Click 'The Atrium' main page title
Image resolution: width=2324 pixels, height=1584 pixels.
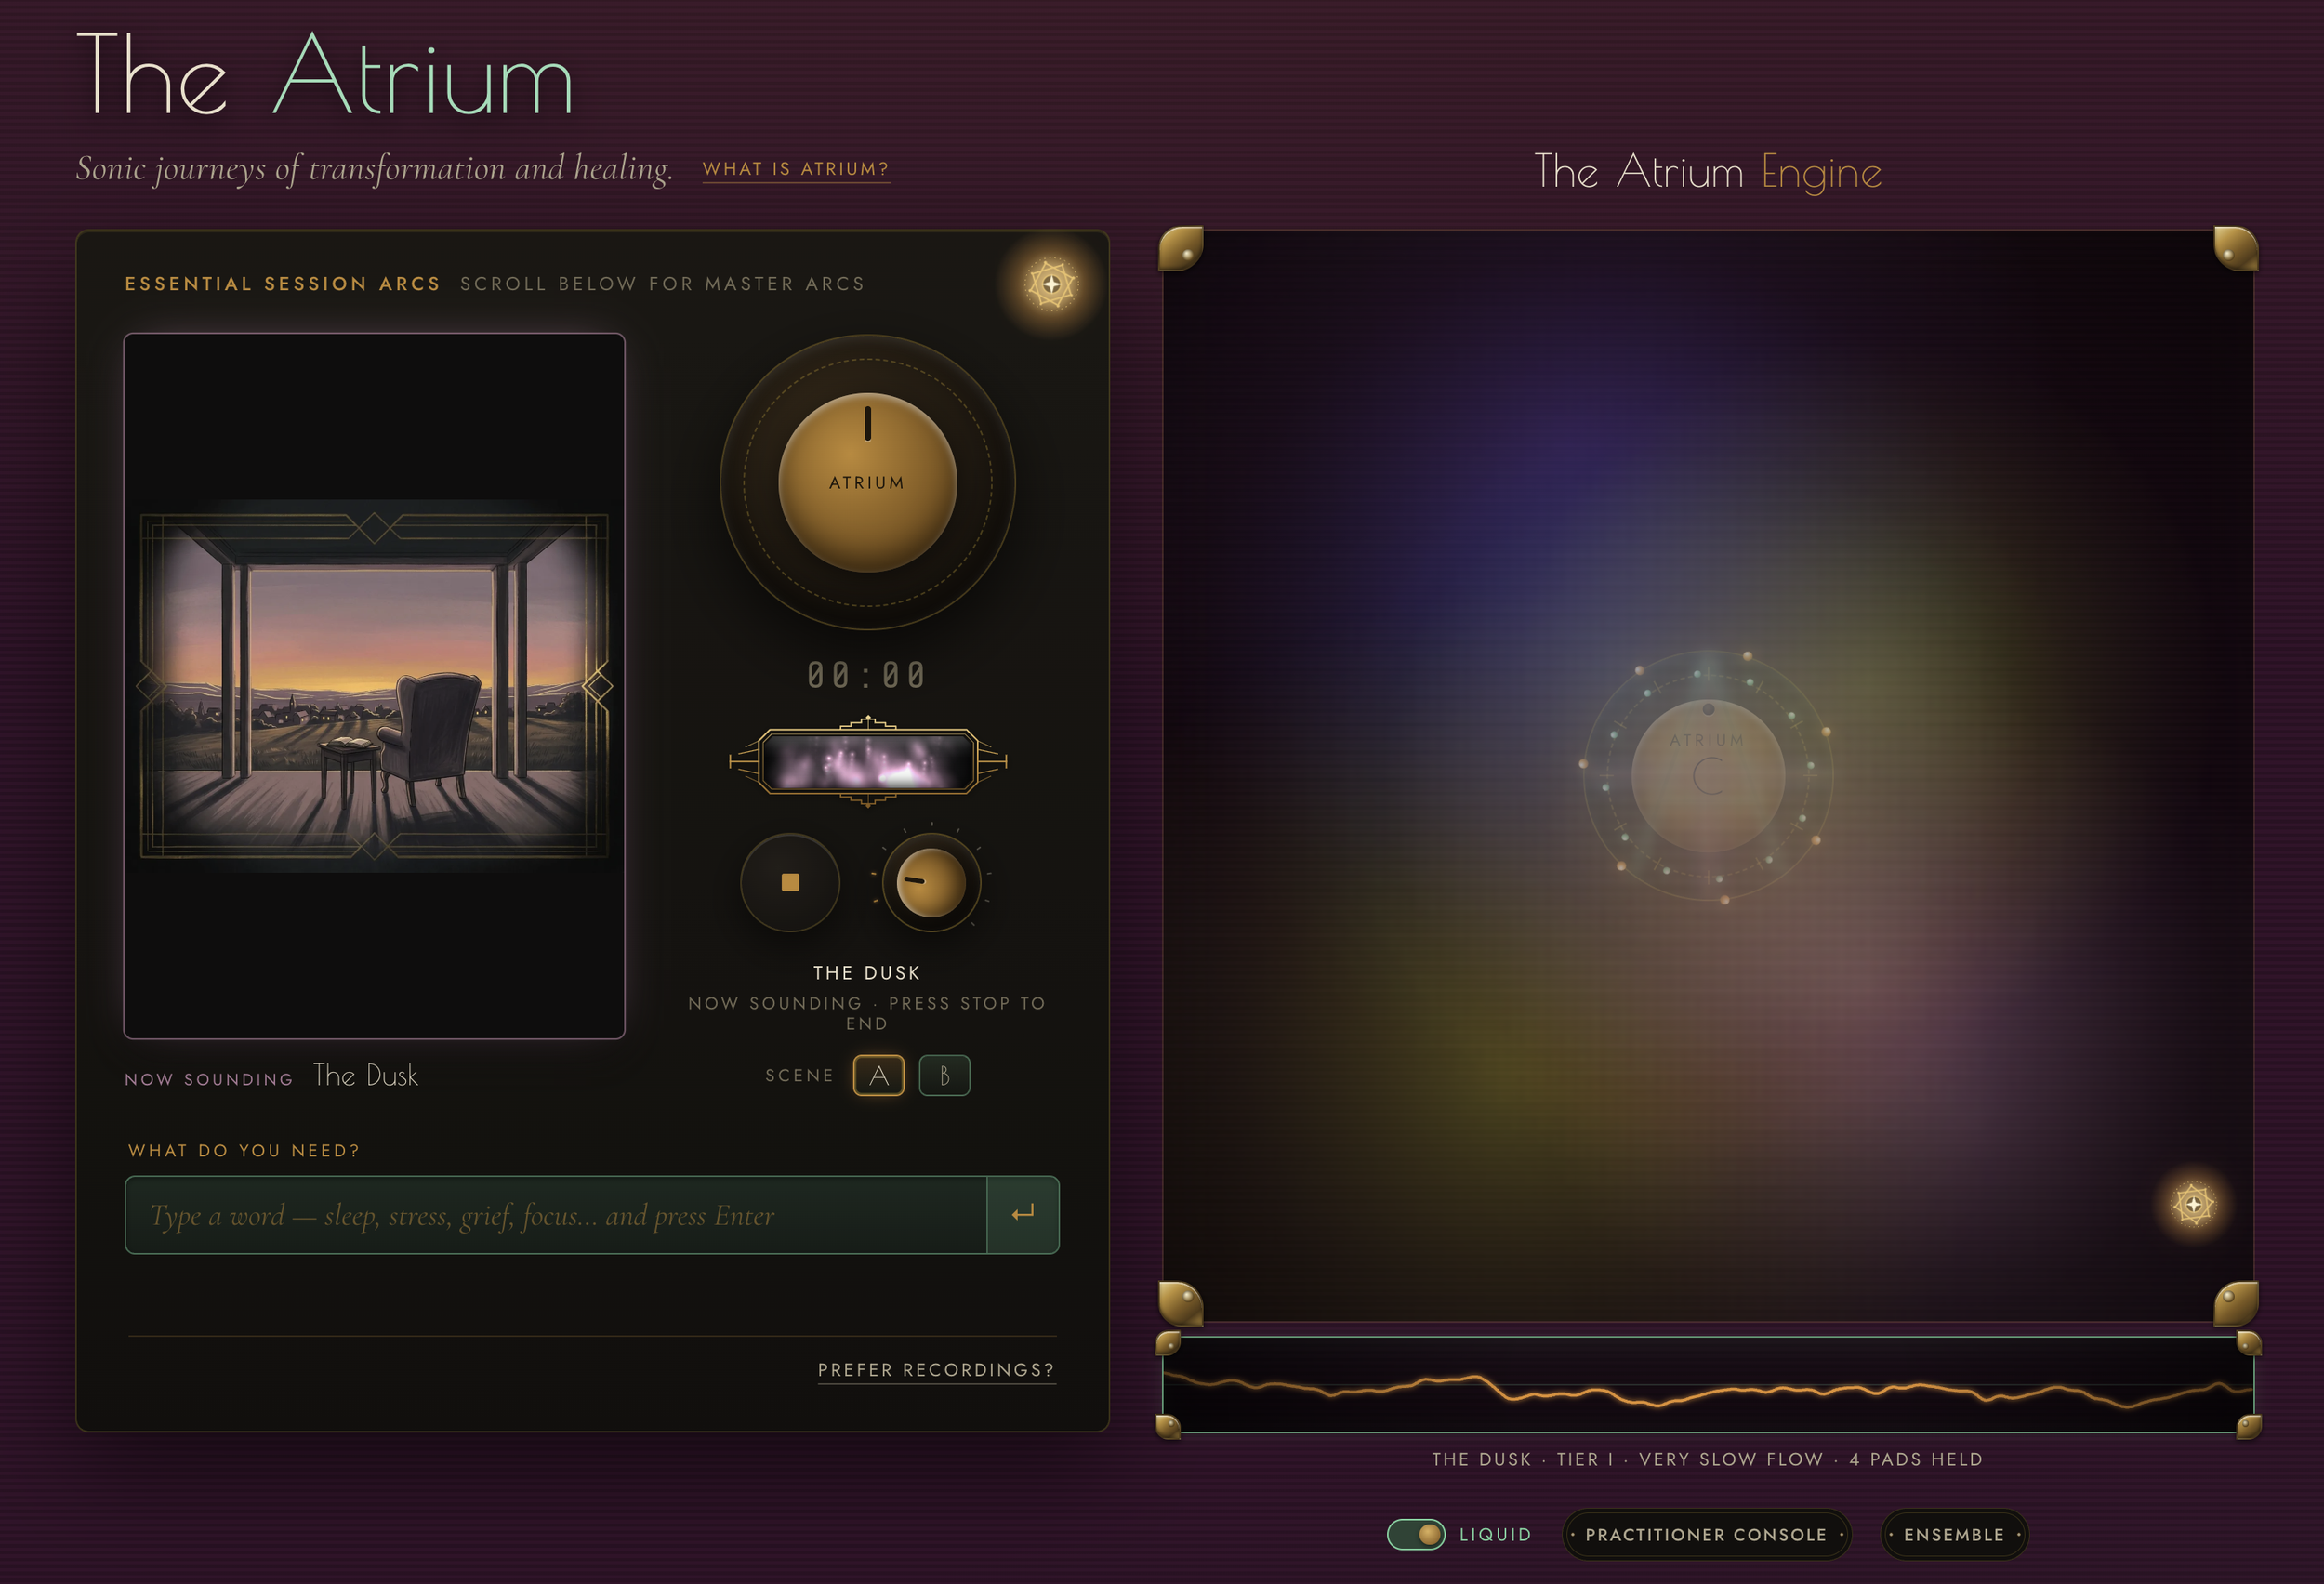324,74
